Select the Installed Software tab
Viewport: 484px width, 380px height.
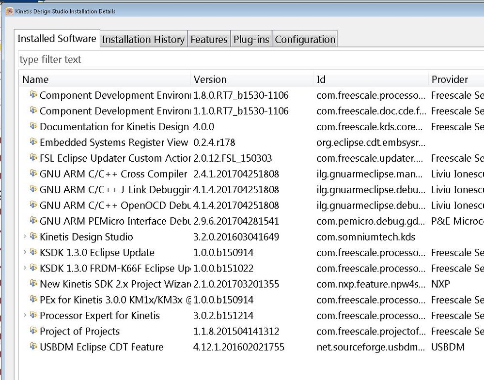coord(57,39)
